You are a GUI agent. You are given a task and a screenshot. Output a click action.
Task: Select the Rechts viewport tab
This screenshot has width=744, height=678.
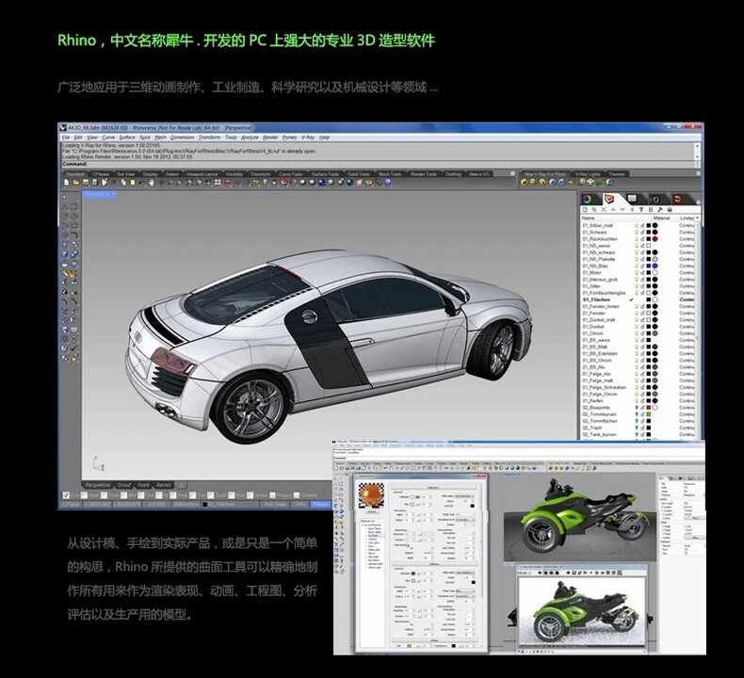[x=164, y=485]
